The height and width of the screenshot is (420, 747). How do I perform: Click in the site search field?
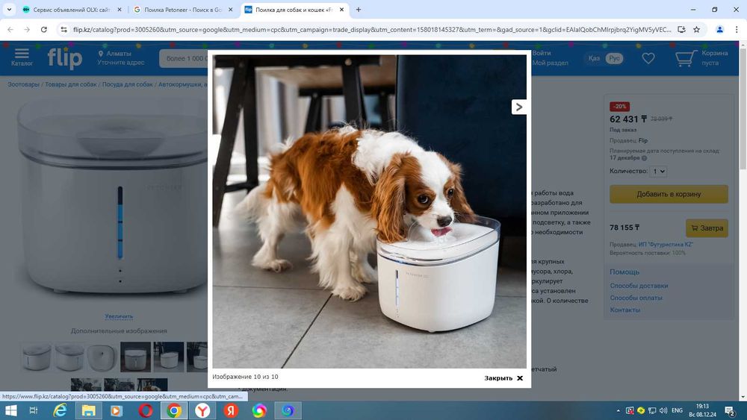[x=184, y=58]
